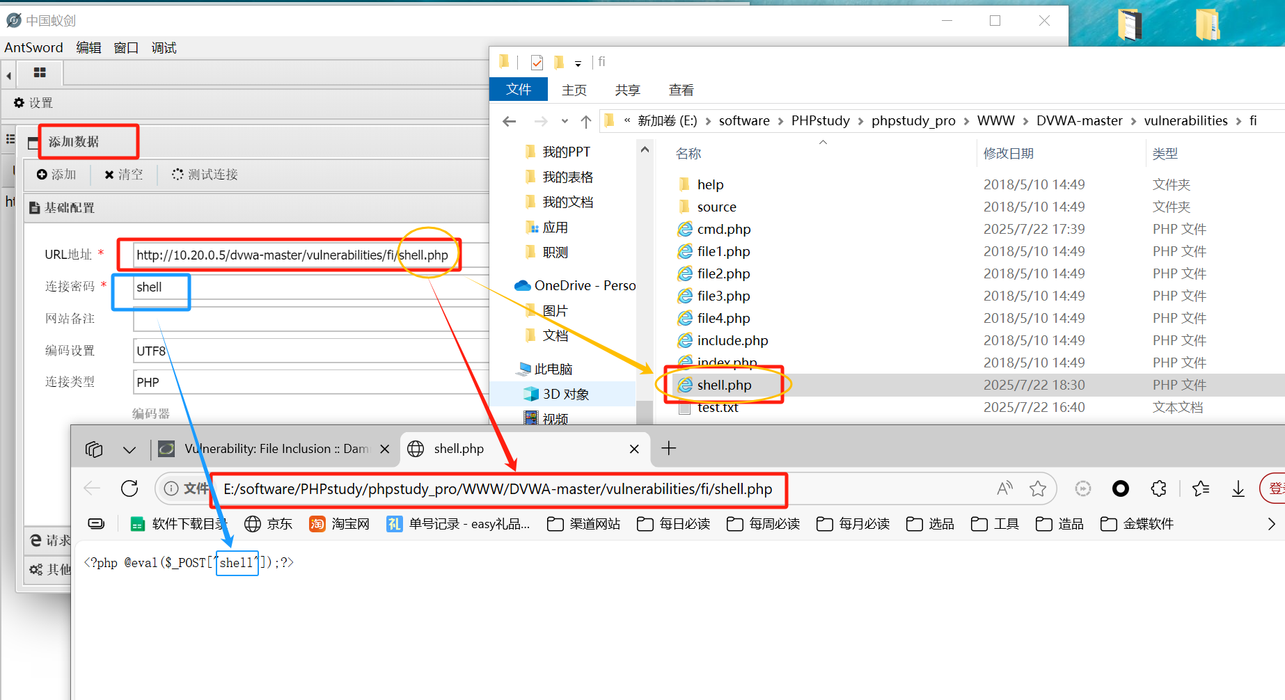This screenshot has width=1285, height=700.
Task: Select shell.php in the file list
Action: pos(724,385)
